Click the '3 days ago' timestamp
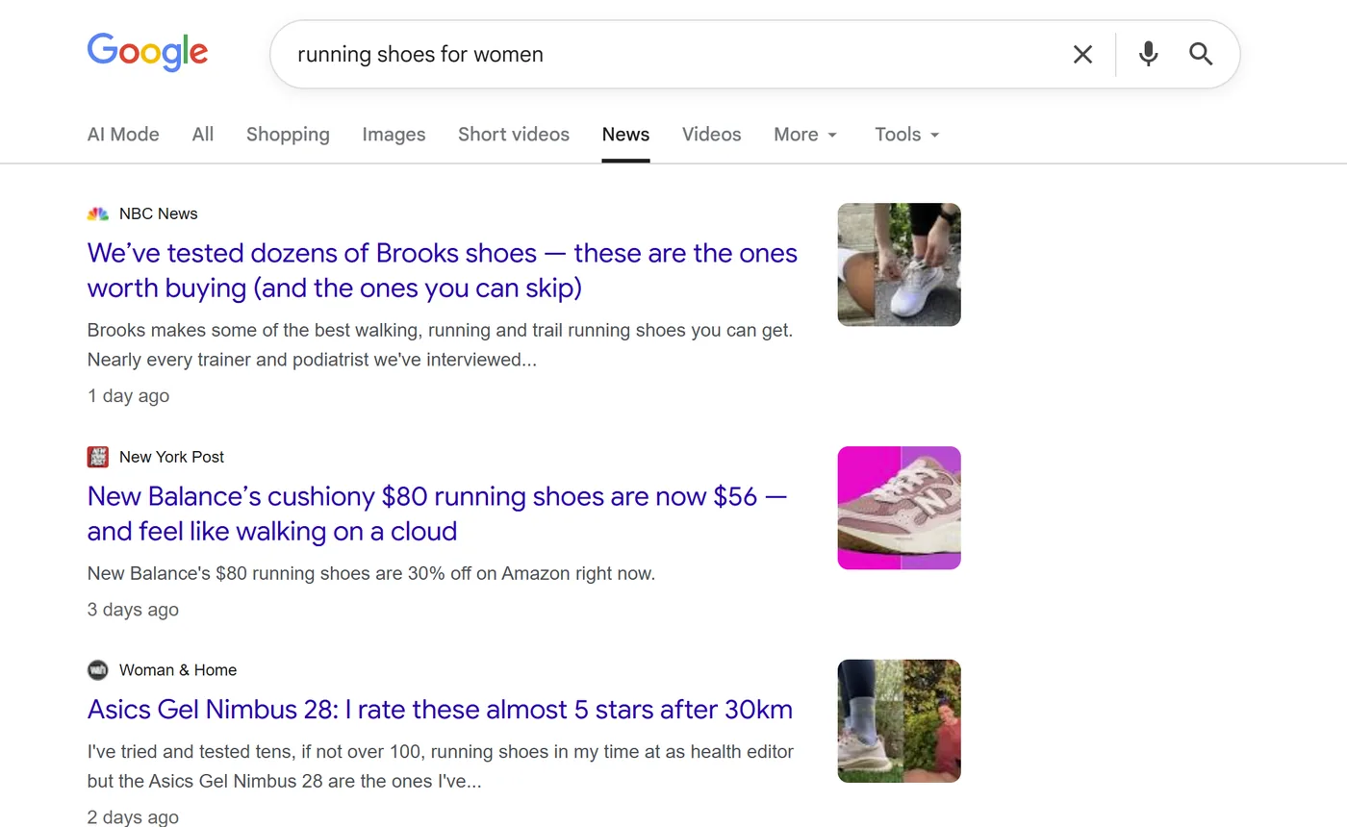Viewport: 1347px width, 827px height. pos(133,610)
